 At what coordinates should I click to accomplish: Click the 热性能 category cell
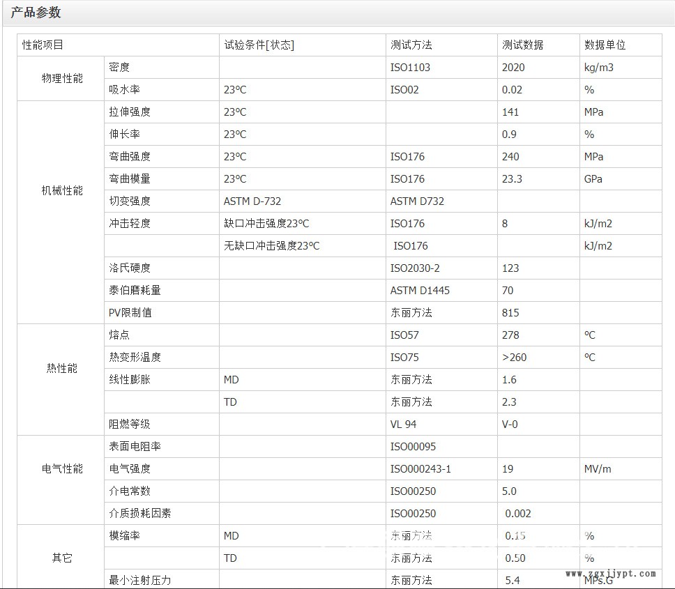point(61,369)
